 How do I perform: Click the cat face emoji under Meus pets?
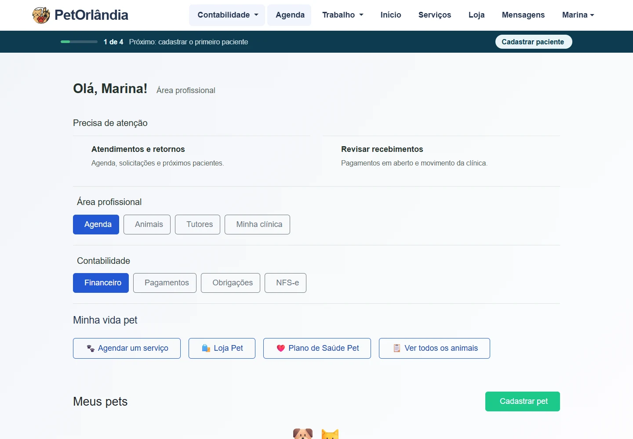point(330,434)
